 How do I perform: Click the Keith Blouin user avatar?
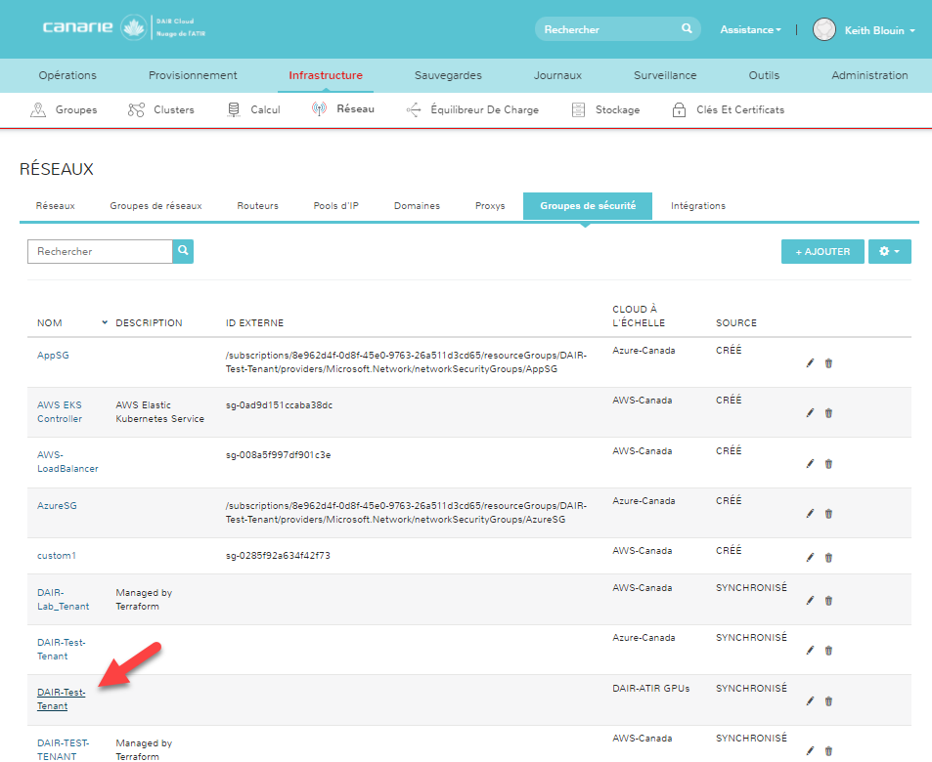[824, 30]
